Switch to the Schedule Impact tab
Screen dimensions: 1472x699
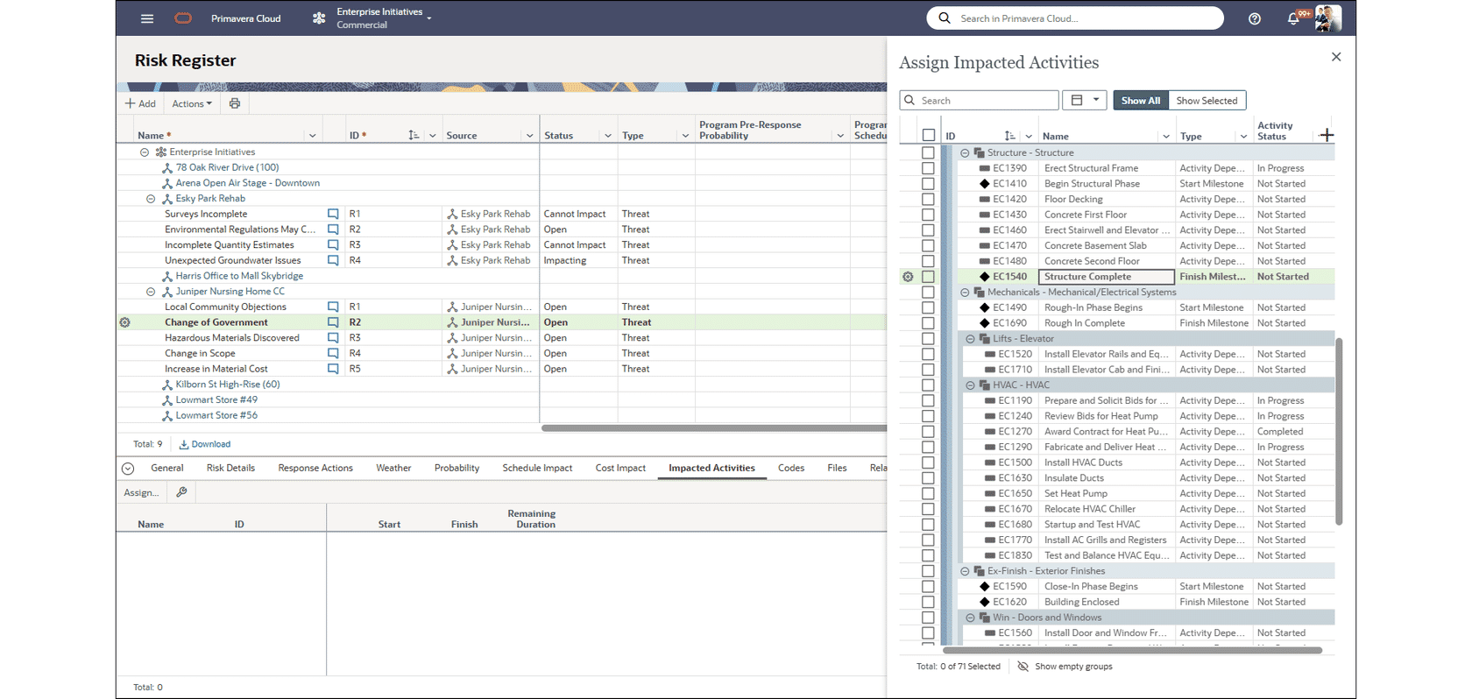[536, 468]
